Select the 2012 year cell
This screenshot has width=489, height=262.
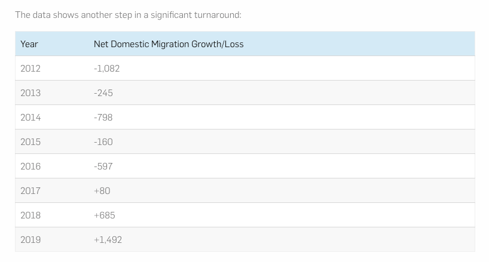tap(30, 69)
